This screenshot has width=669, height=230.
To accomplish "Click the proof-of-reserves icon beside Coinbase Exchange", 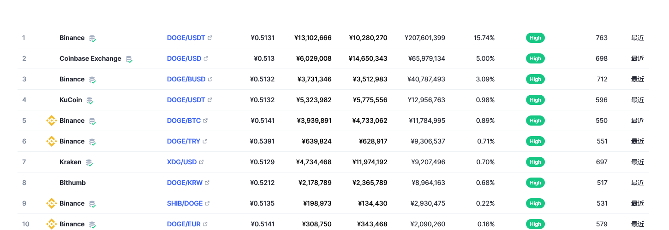I will [x=129, y=59].
